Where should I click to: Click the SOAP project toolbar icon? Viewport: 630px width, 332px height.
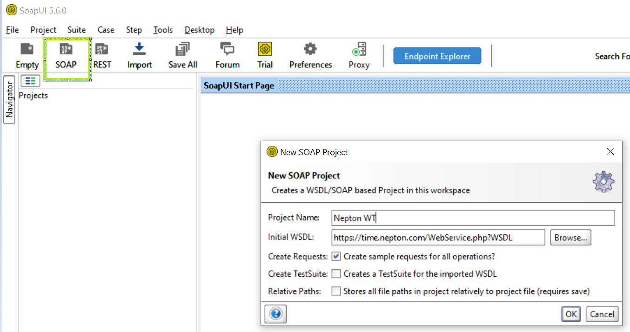coord(66,56)
